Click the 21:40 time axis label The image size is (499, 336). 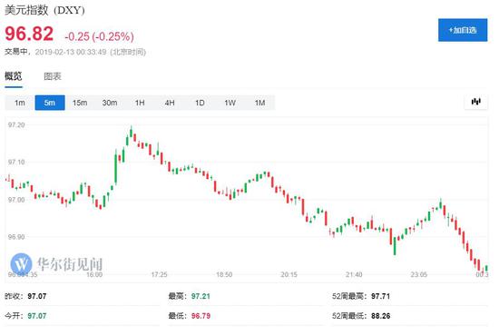tap(354, 274)
